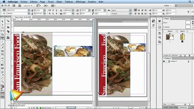This screenshot has width=194, height=109.
Task: Click the Fill and Stroke swatch
Action: 2,86
